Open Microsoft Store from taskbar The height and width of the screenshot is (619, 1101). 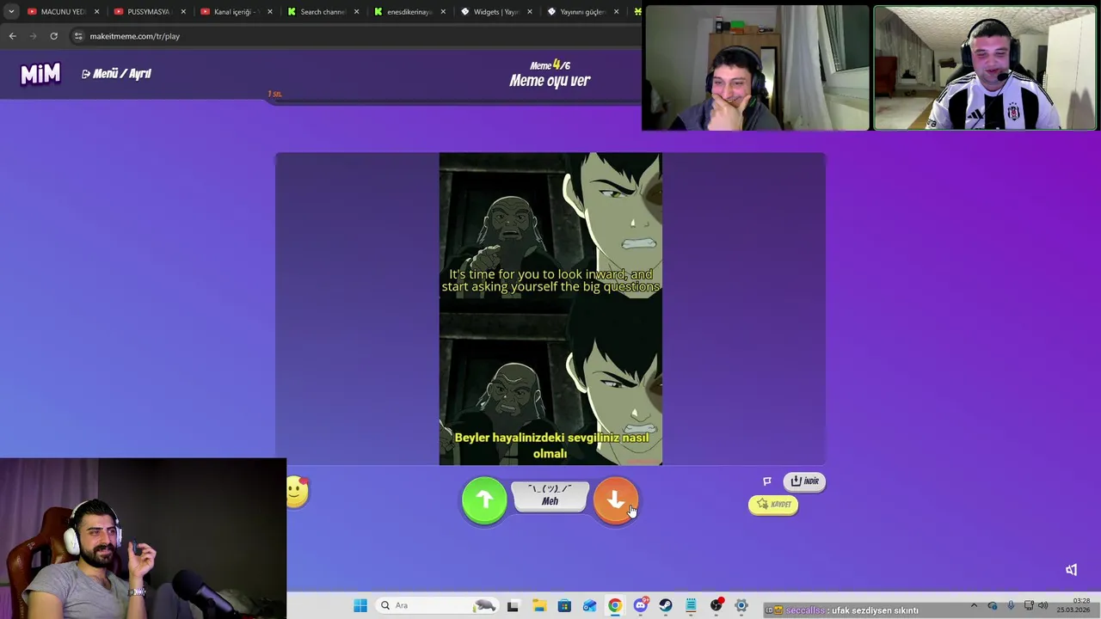(x=564, y=605)
